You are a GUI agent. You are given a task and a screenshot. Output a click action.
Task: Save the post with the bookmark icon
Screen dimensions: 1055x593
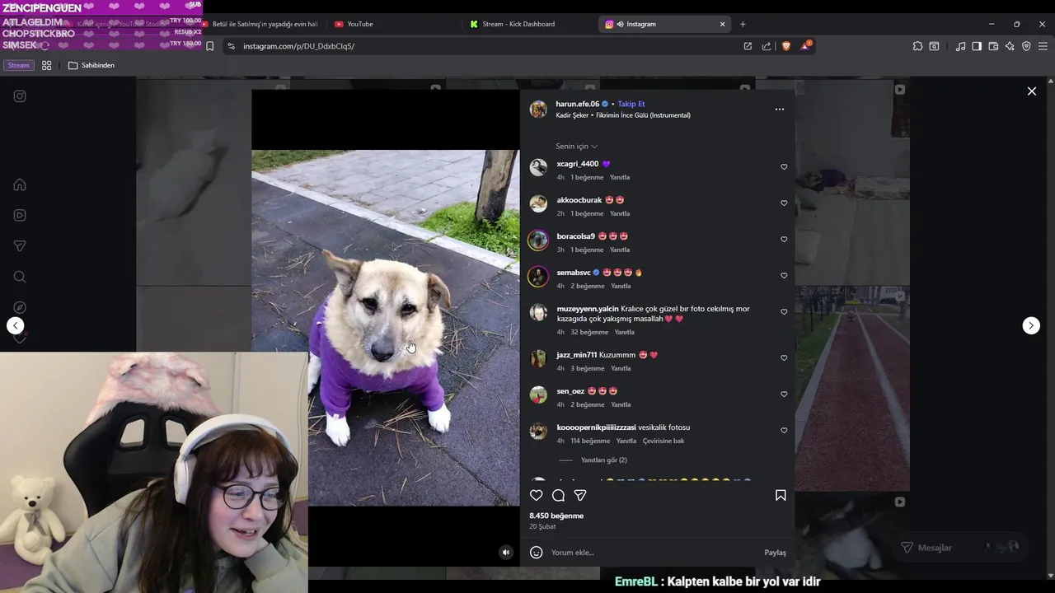(x=781, y=495)
